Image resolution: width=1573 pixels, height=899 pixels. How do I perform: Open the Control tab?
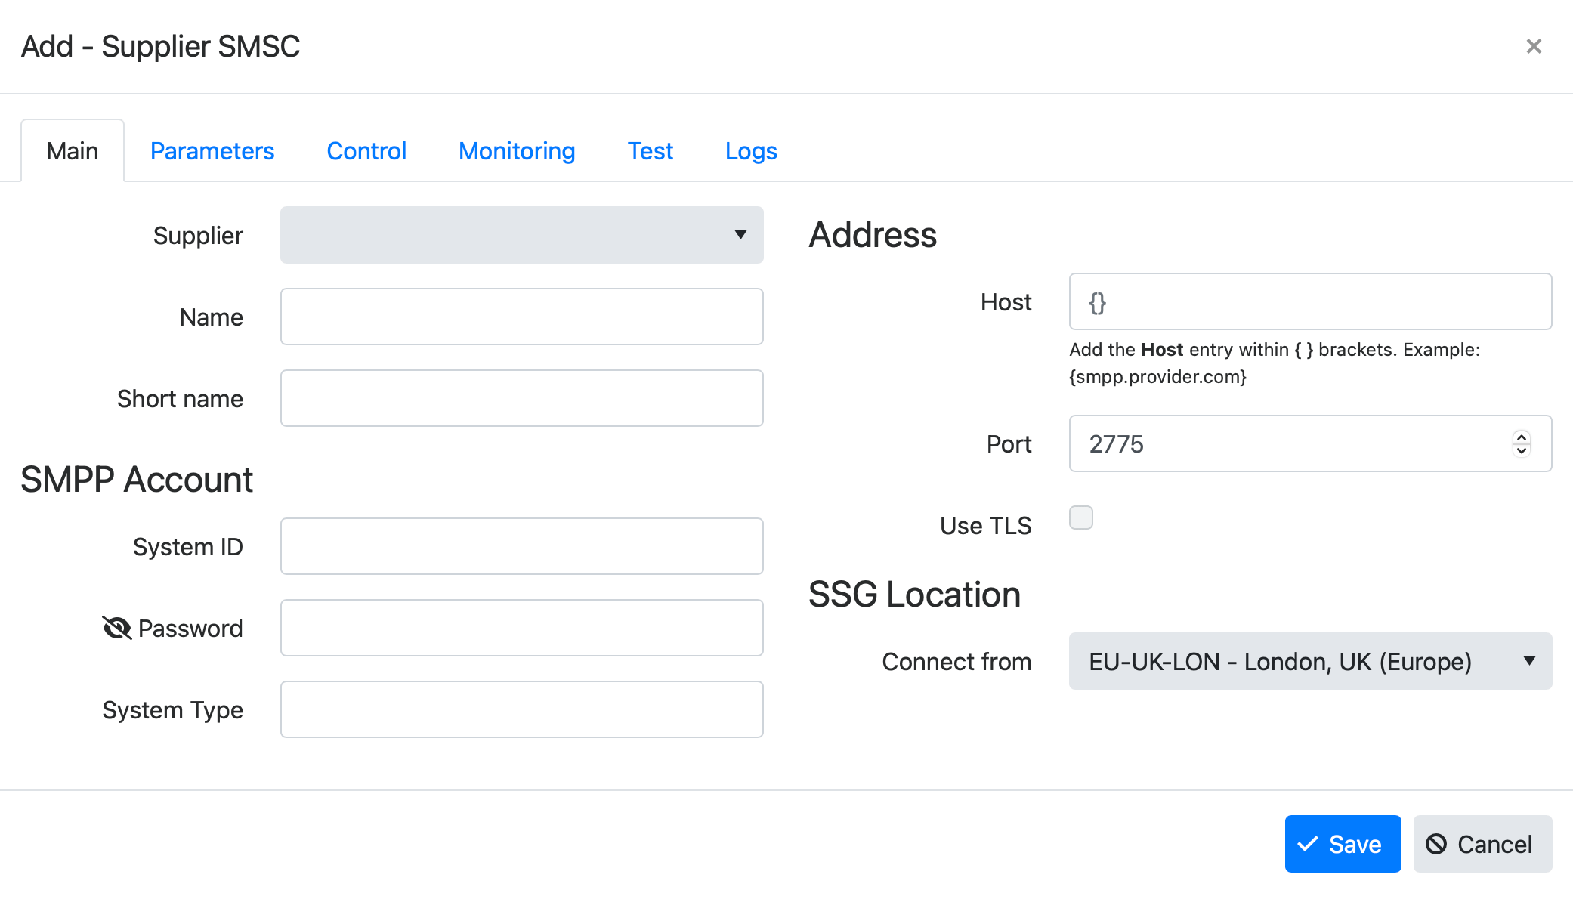[x=366, y=151]
